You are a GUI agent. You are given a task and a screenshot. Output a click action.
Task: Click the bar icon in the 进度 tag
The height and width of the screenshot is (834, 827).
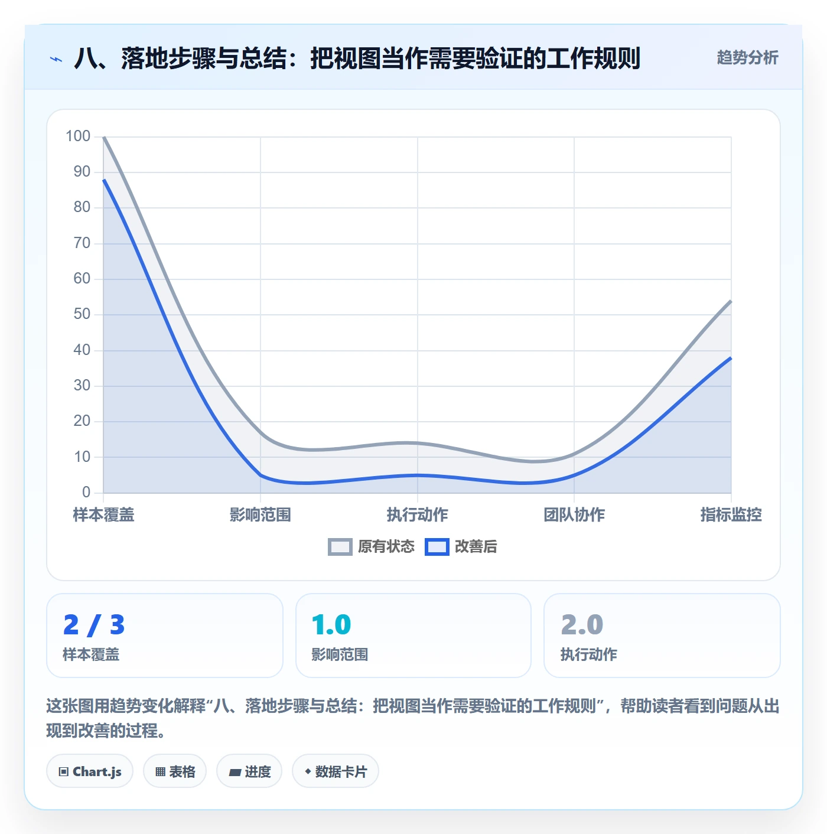pos(235,772)
